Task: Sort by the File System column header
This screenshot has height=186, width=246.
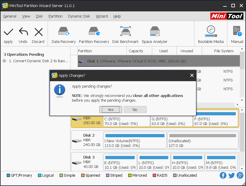Action: [x=221, y=51]
